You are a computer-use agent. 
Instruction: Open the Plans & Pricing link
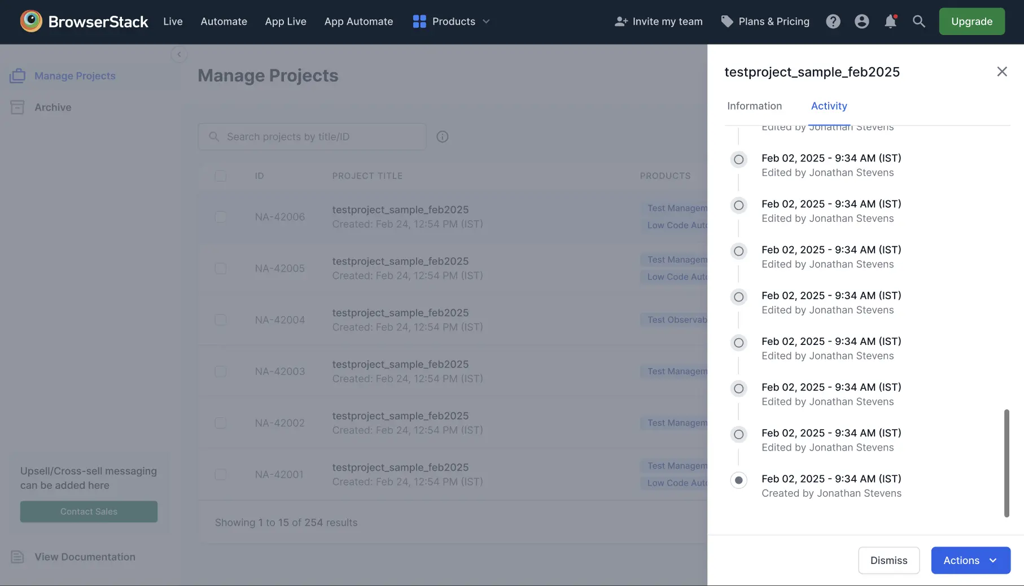[773, 21]
